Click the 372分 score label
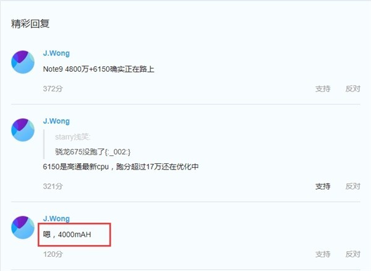 [x=53, y=88]
